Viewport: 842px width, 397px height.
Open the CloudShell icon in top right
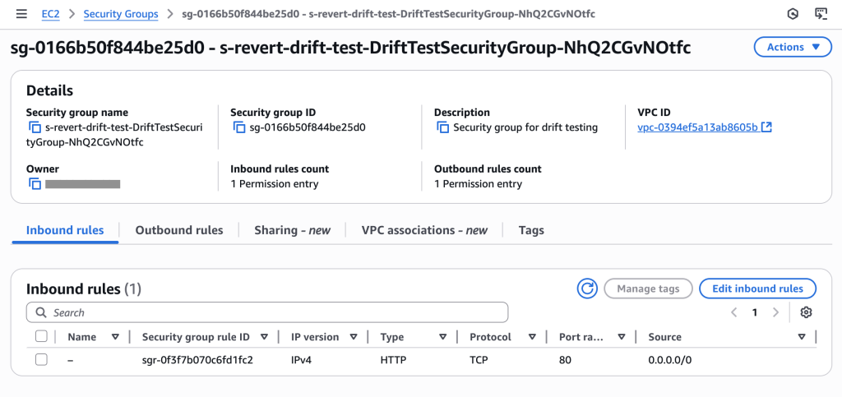click(x=821, y=14)
